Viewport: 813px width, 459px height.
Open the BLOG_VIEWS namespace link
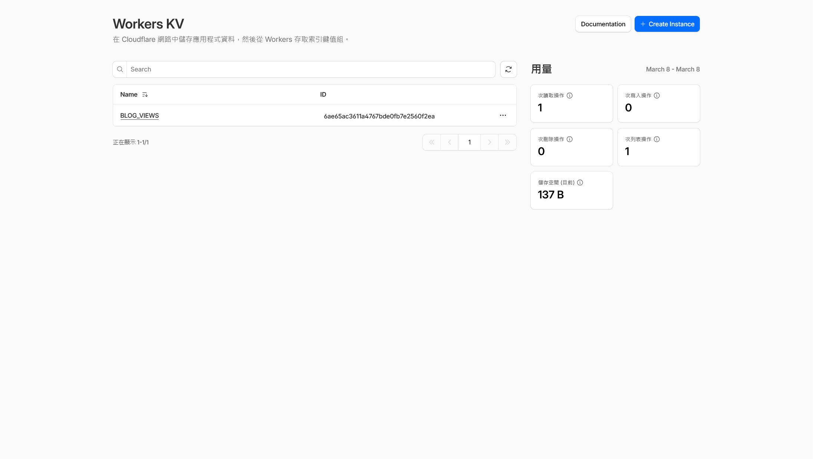(x=139, y=115)
